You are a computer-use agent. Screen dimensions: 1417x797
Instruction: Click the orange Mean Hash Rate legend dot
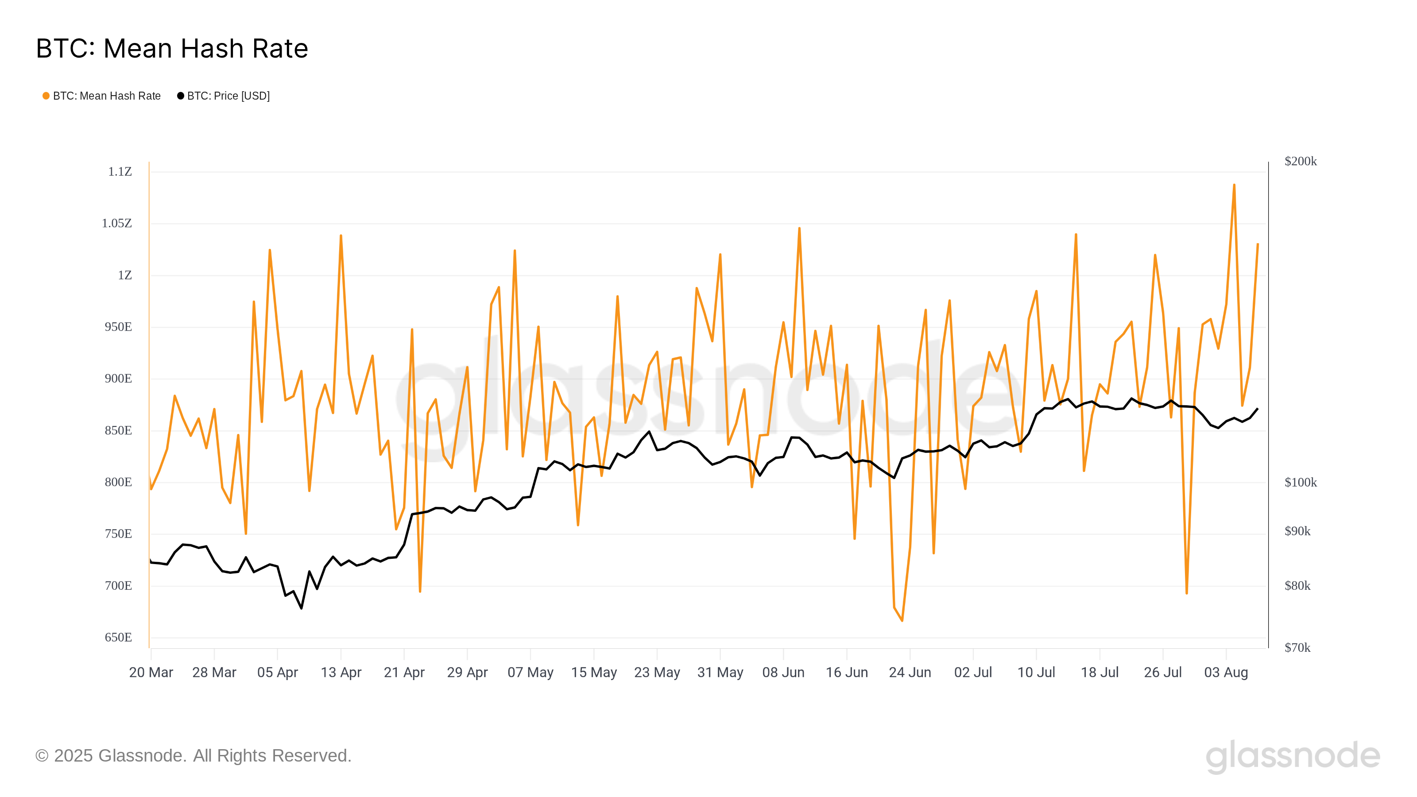click(x=46, y=96)
